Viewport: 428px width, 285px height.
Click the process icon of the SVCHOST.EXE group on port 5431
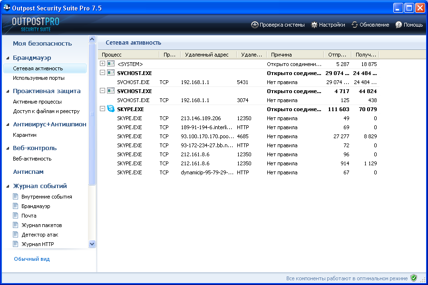click(x=110, y=73)
